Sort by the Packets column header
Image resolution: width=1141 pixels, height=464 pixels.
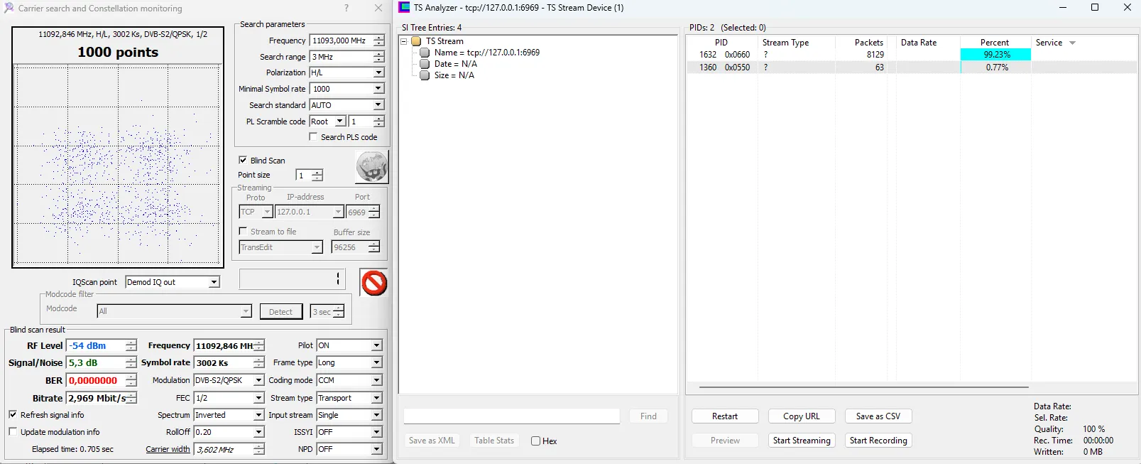pyautogui.click(x=868, y=43)
